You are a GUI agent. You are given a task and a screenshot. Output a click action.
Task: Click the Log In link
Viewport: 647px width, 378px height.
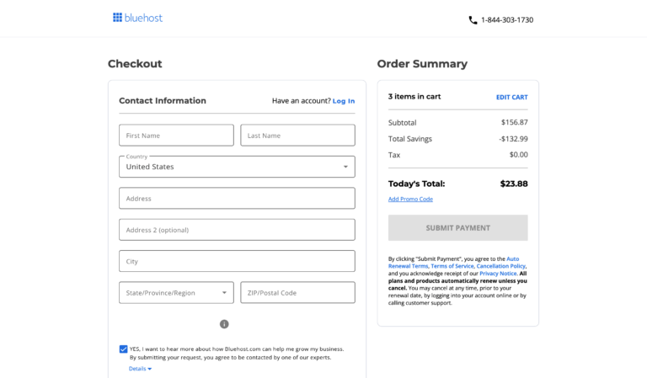[x=344, y=101]
